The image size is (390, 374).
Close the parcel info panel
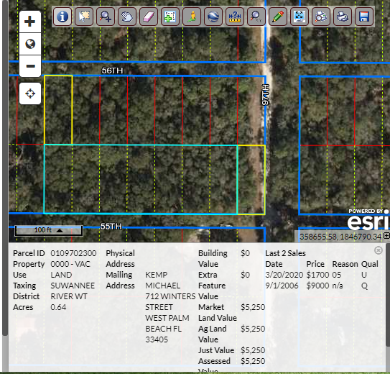(x=378, y=250)
